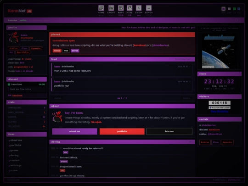Open 'devlog' in the links sidebar
The width and height of the screenshot is (248, 186).
[14, 155]
